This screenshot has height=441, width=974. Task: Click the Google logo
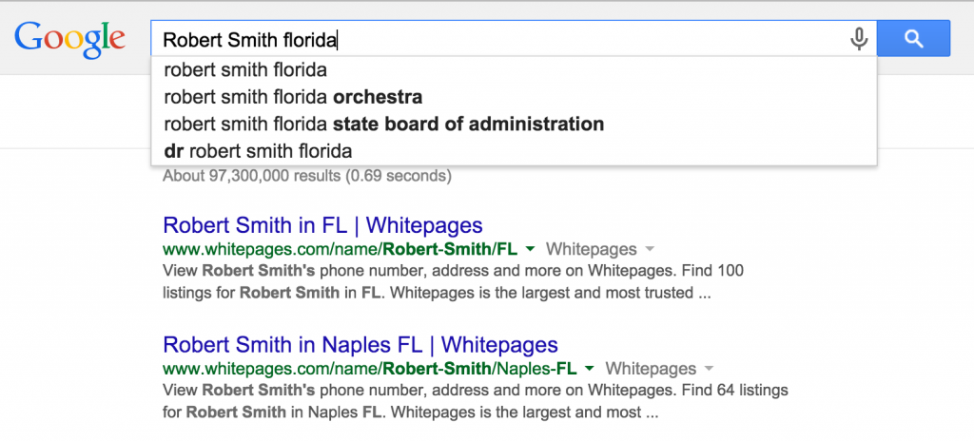(x=69, y=37)
